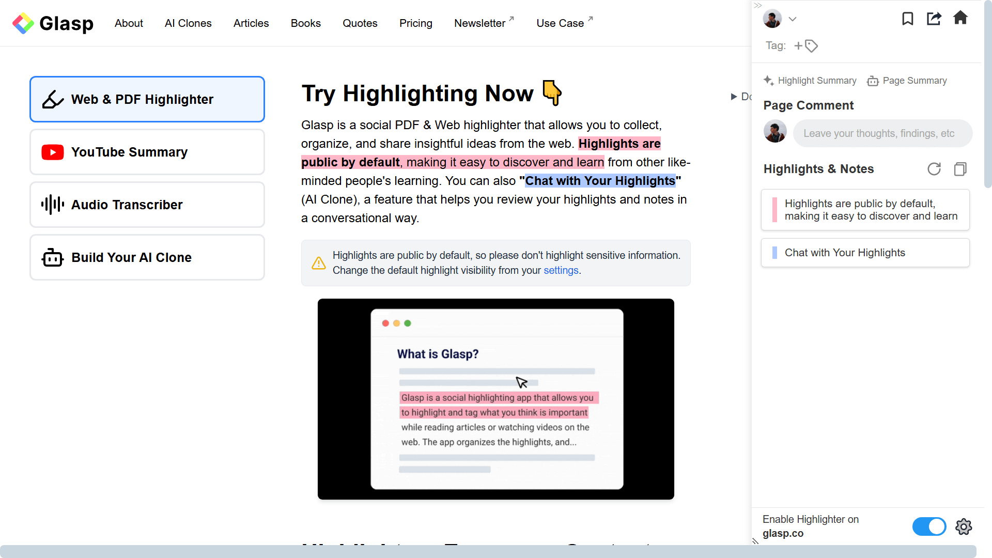Open the Pricing page

416,23
